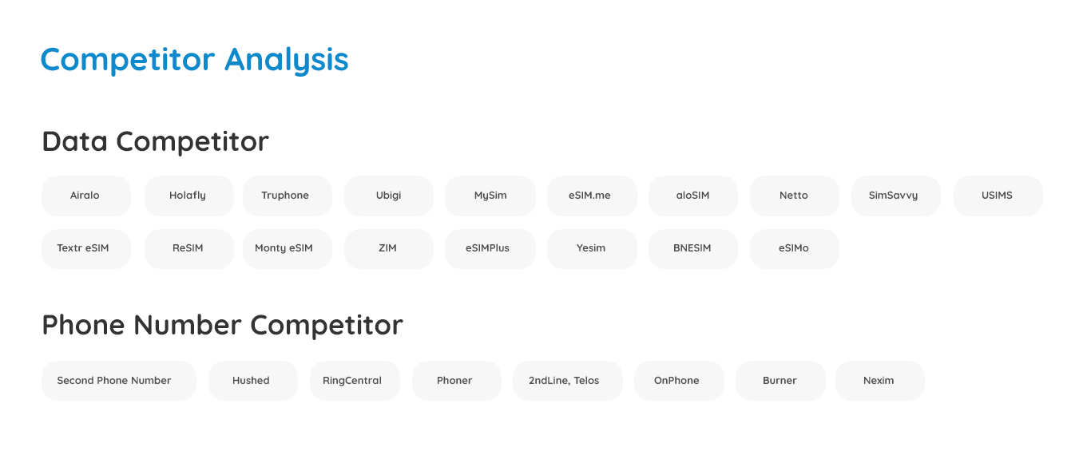The height and width of the screenshot is (467, 1091).
Task: Select the Holafly tag
Action: coord(188,196)
